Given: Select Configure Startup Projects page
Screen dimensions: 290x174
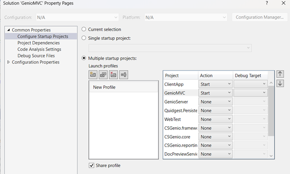Looking at the screenshot, I should [x=43, y=36].
